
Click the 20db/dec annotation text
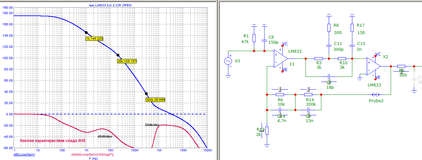[x=152, y=125]
